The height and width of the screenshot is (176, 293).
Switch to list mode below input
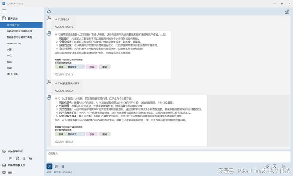coord(63,166)
